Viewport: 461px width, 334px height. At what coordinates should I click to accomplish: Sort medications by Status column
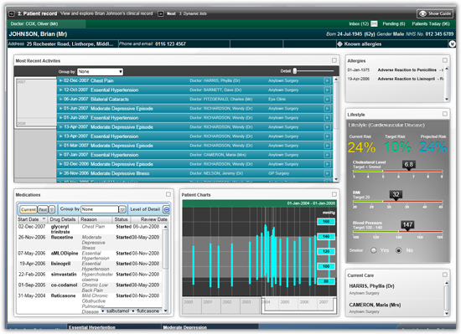tap(122, 219)
